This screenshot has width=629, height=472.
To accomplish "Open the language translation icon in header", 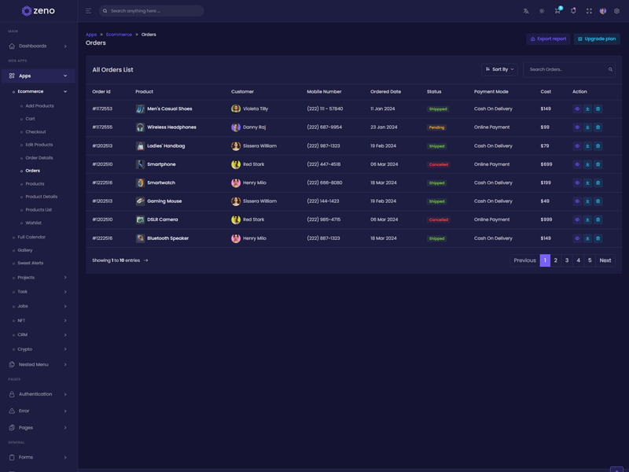I will 526,11.
